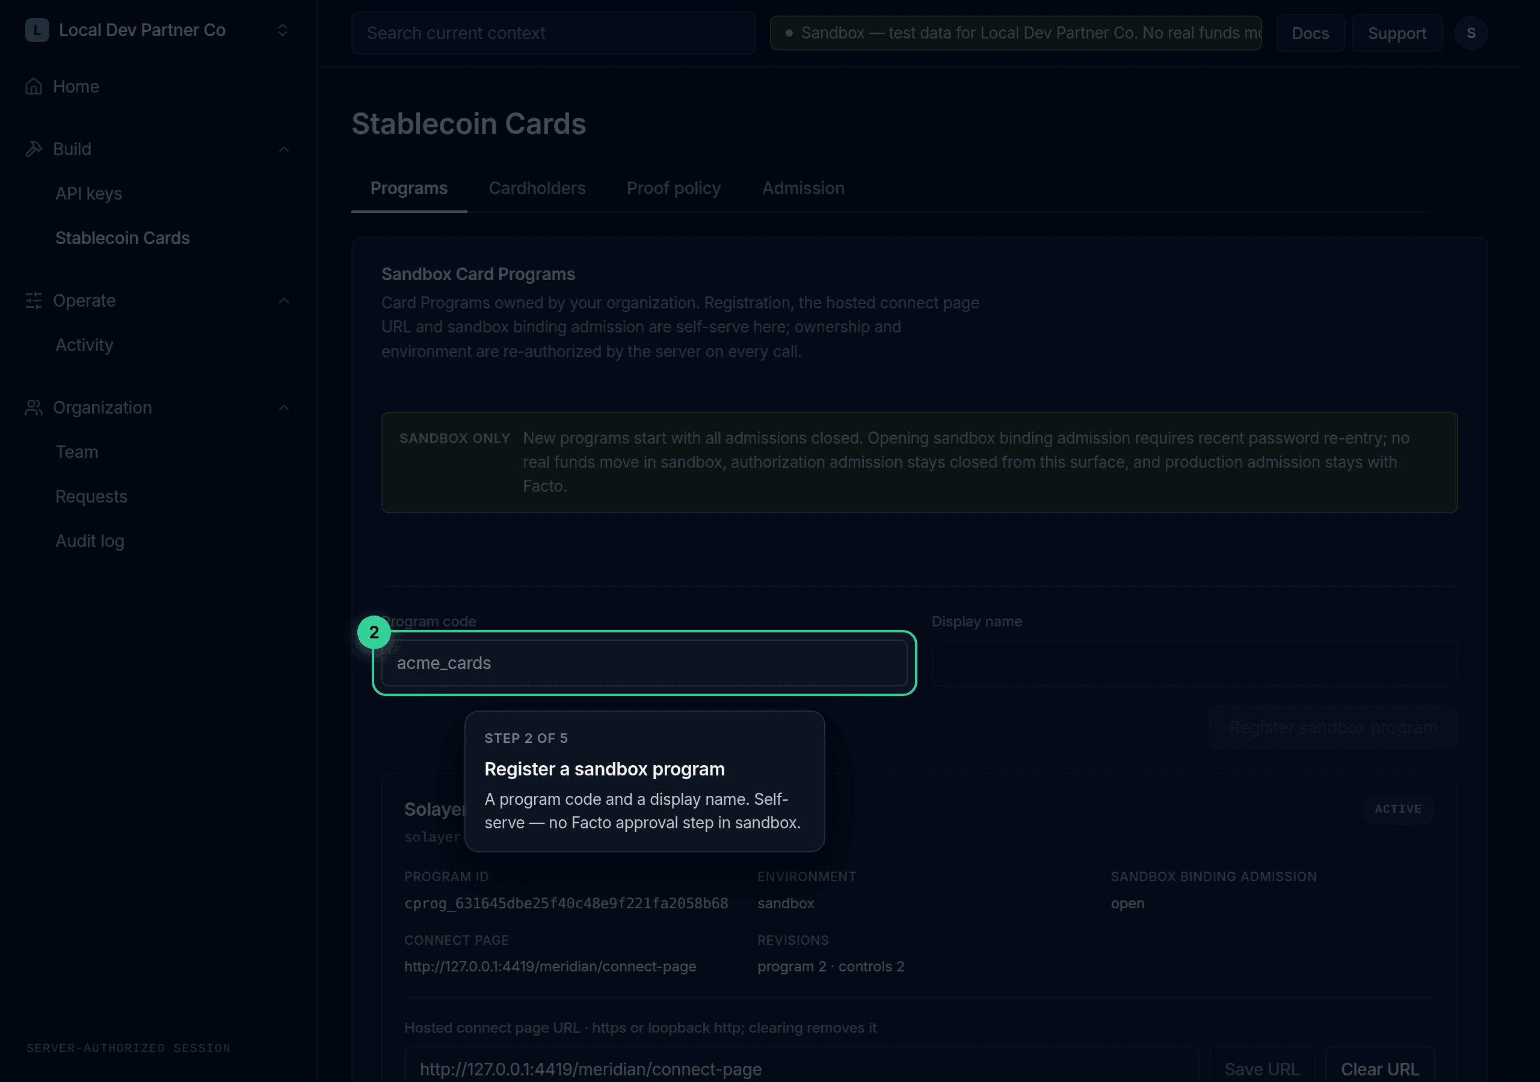
Task: Open Requests page
Action: point(91,496)
